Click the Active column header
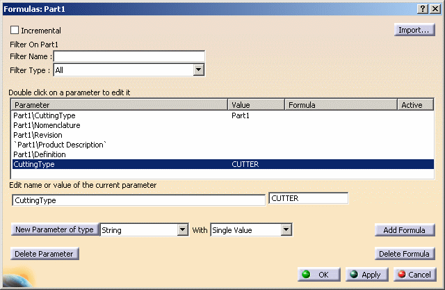The image size is (445, 290). (415, 105)
